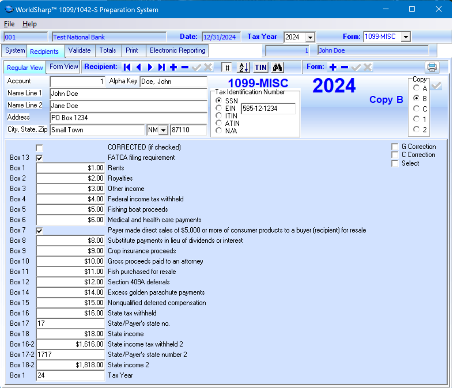Image resolution: width=452 pixels, height=388 pixels.
Task: Select ITIN radio button
Action: click(219, 116)
